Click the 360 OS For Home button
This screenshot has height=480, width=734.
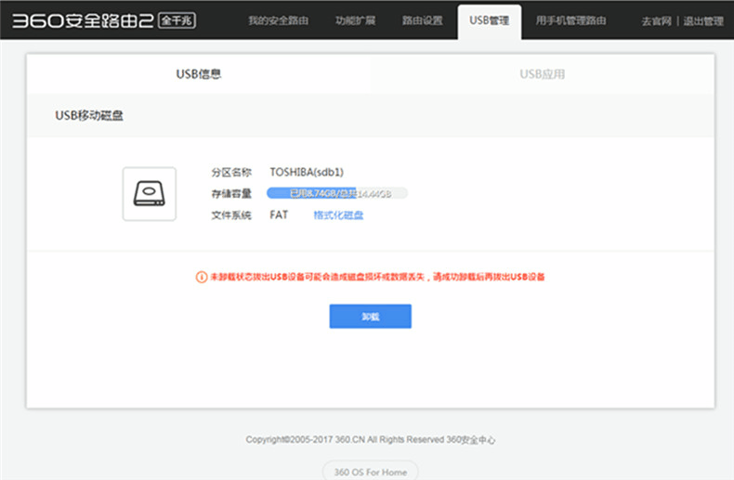[371, 472]
